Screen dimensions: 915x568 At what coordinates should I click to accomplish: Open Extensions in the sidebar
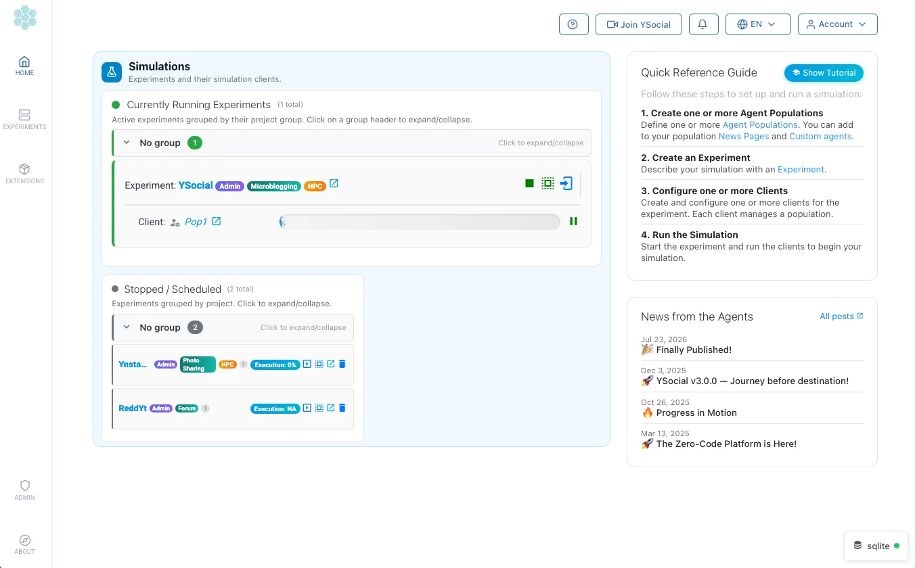pos(24,174)
